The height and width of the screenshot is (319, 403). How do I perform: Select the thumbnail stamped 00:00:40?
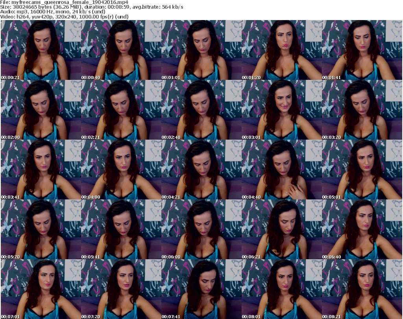121,50
